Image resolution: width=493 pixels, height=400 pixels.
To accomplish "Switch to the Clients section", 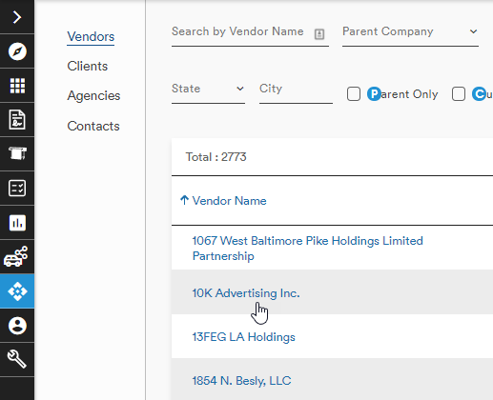I will coord(88,66).
